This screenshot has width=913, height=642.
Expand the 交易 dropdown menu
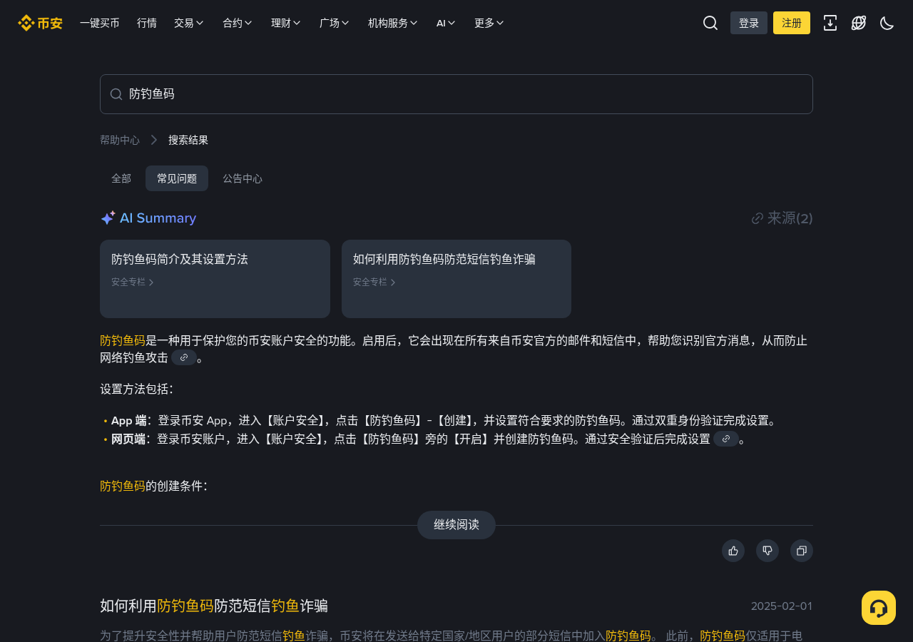(189, 23)
